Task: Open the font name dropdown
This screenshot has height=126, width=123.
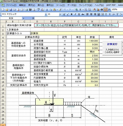Action: [46, 14]
